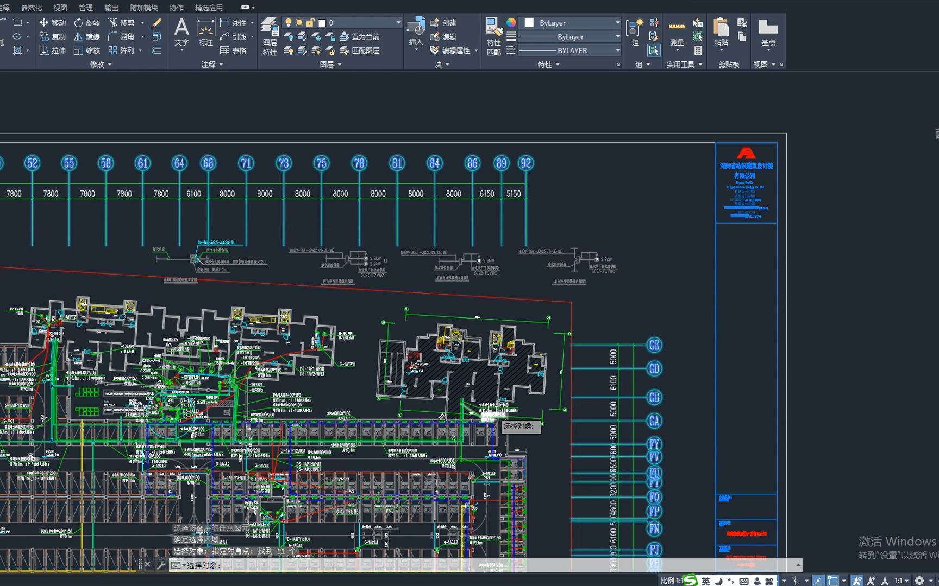Click the white layer color swatch
The width and height of the screenshot is (939, 586).
pos(322,23)
